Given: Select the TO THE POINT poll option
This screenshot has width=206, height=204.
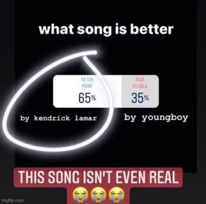Looking at the screenshot, I should point(87,91).
